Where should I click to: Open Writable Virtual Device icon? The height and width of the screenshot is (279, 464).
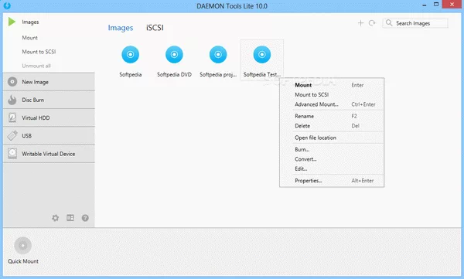click(x=12, y=154)
